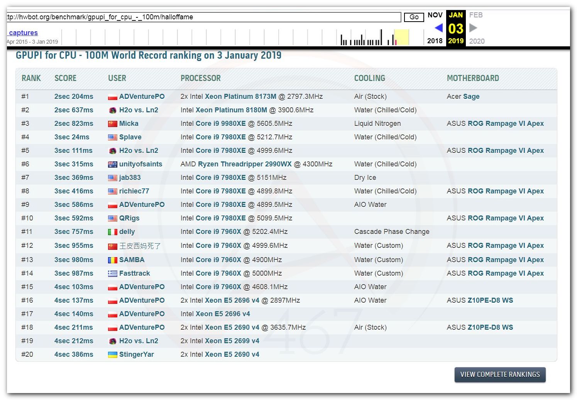Viewport: 577px width, 400px height.
Task: Open View Complete Rankings
Action: pos(500,375)
